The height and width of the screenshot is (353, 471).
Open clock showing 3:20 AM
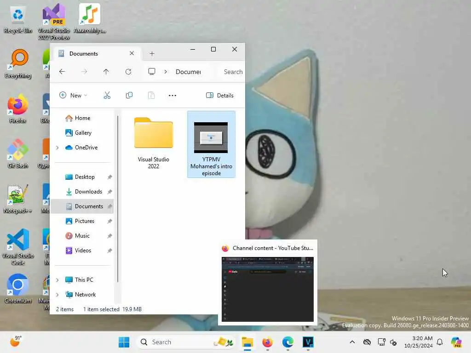tap(419, 342)
